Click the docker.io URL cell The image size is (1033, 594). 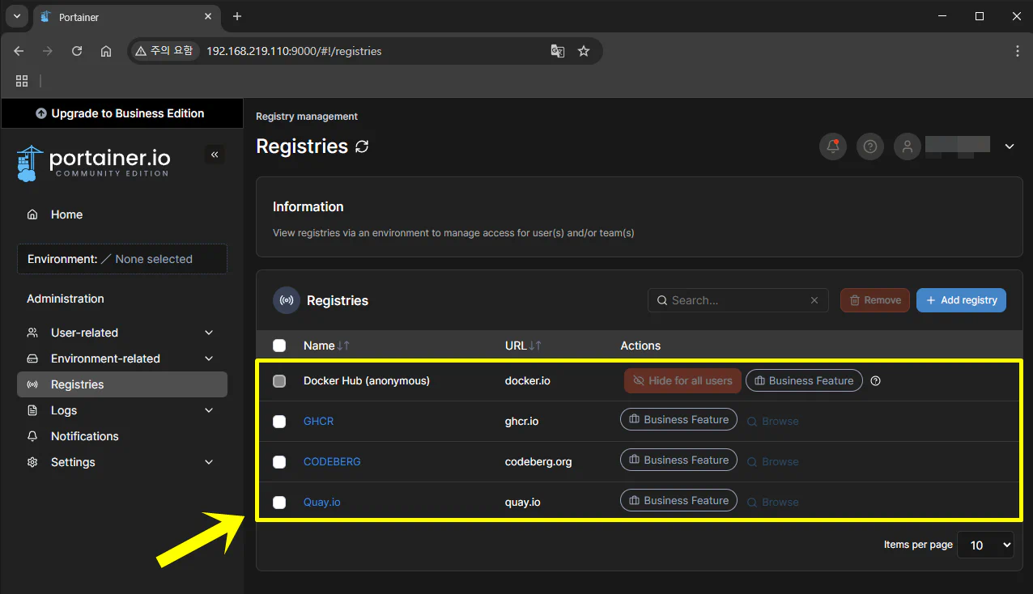[x=528, y=380]
